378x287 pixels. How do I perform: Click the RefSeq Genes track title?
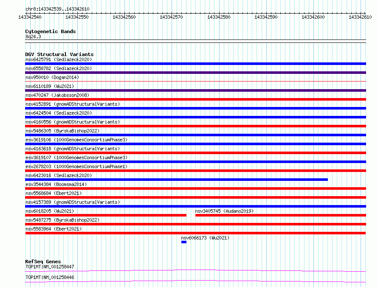pos(43,262)
